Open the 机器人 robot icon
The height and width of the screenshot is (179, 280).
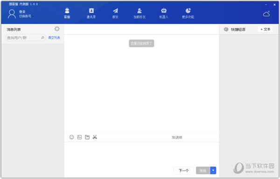(x=164, y=11)
